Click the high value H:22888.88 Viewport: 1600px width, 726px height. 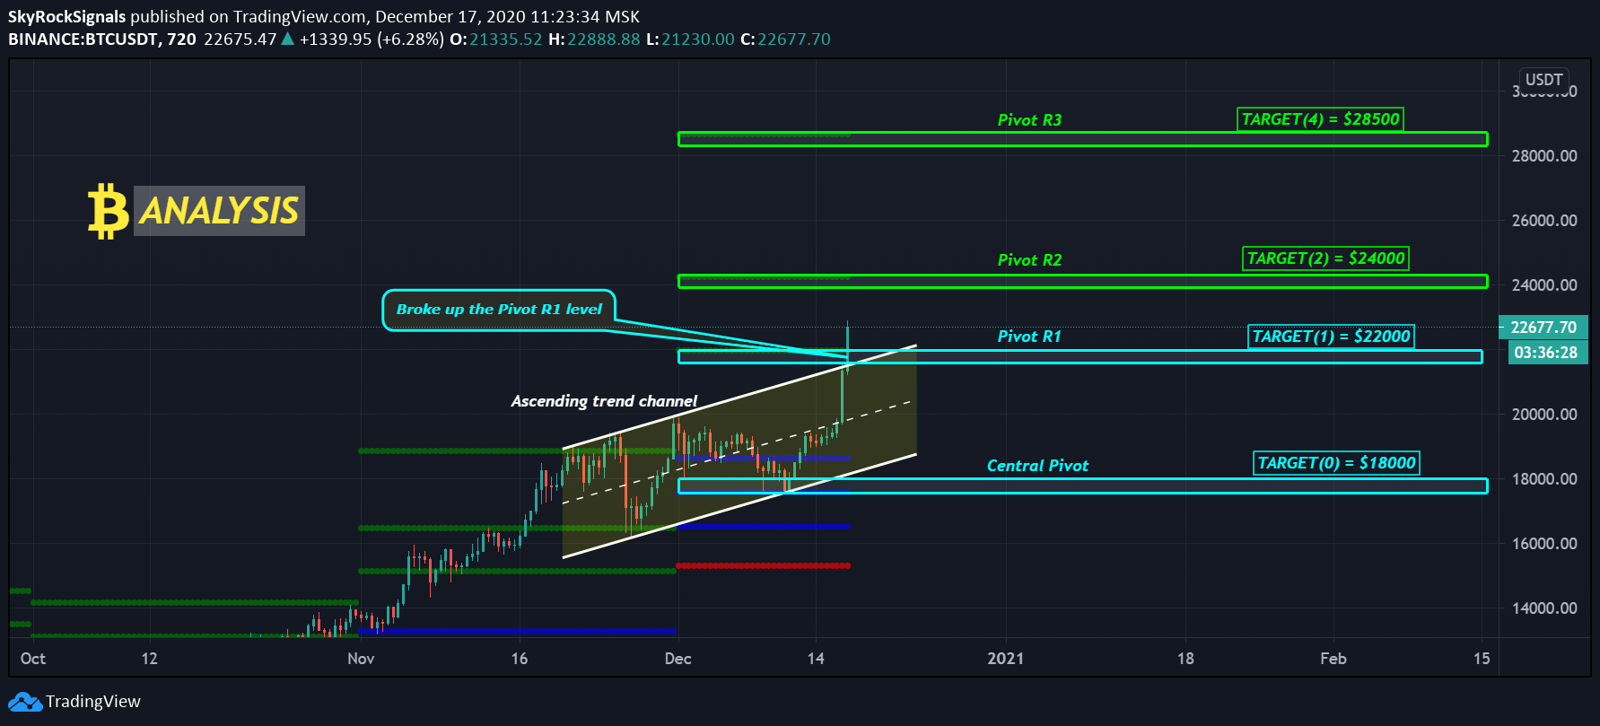tap(594, 39)
